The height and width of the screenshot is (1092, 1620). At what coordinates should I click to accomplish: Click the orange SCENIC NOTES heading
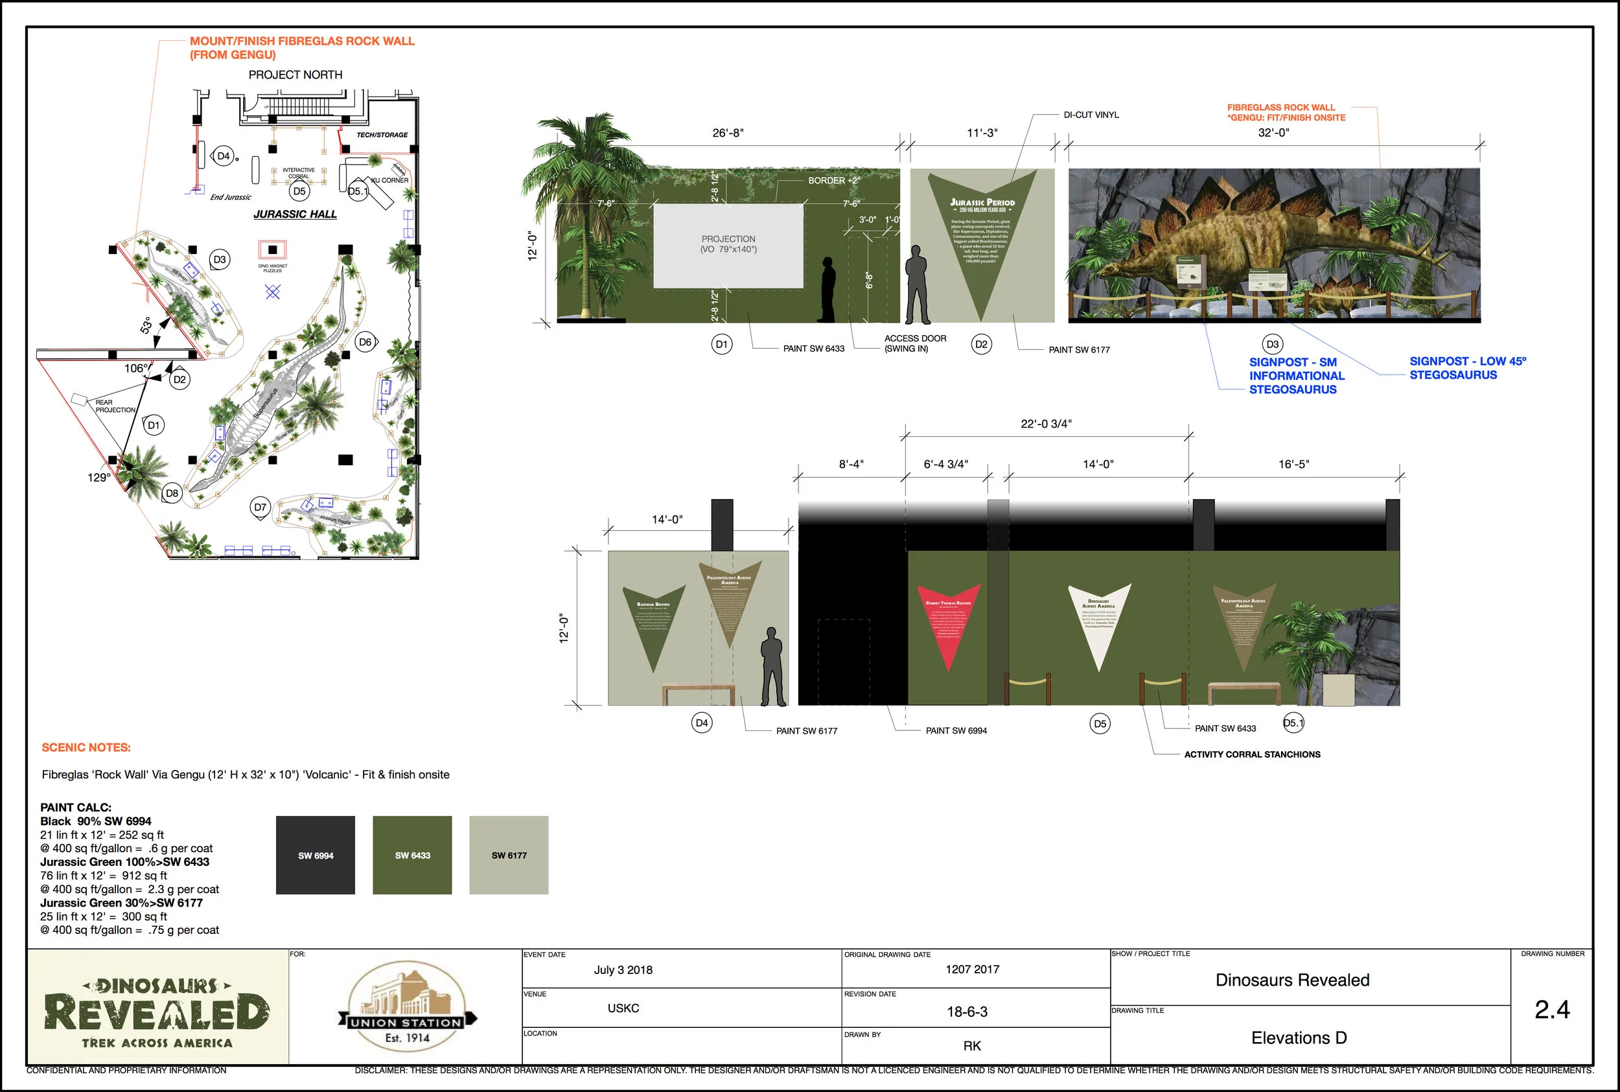pyautogui.click(x=86, y=747)
